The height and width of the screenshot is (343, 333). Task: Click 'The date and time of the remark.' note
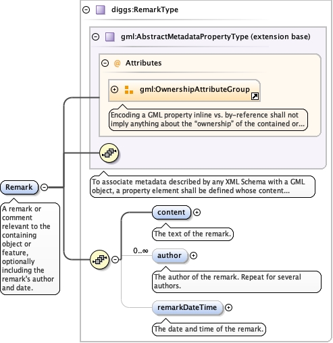tap(209, 329)
